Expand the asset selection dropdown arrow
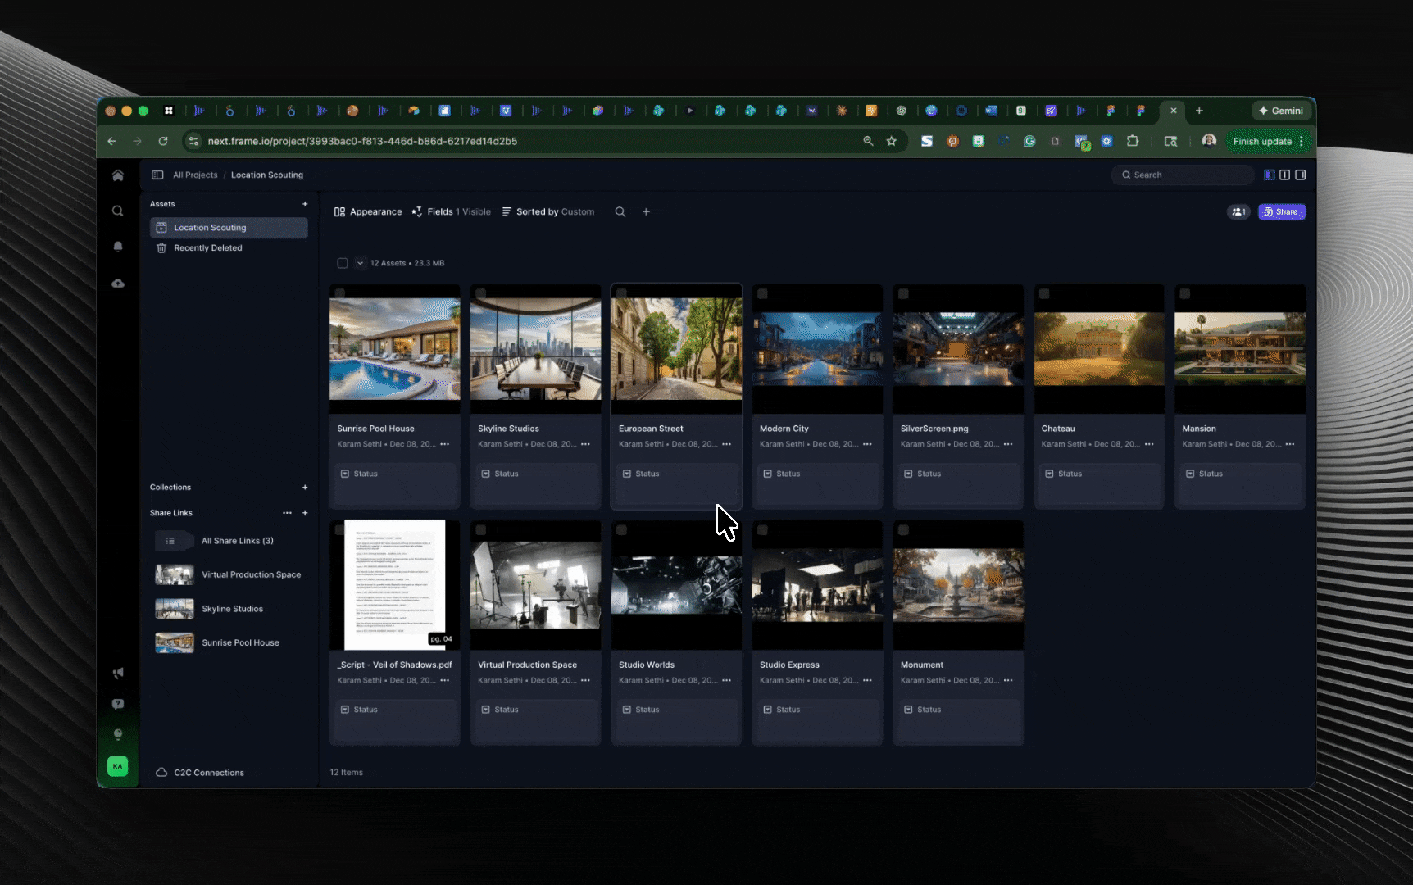1413x885 pixels. [x=360, y=263]
